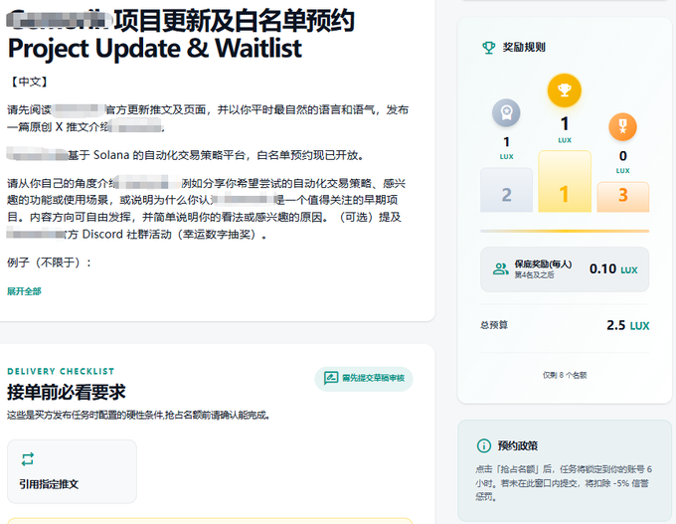Click the 接单前必看要求 heading
676x524 pixels.
66,392
